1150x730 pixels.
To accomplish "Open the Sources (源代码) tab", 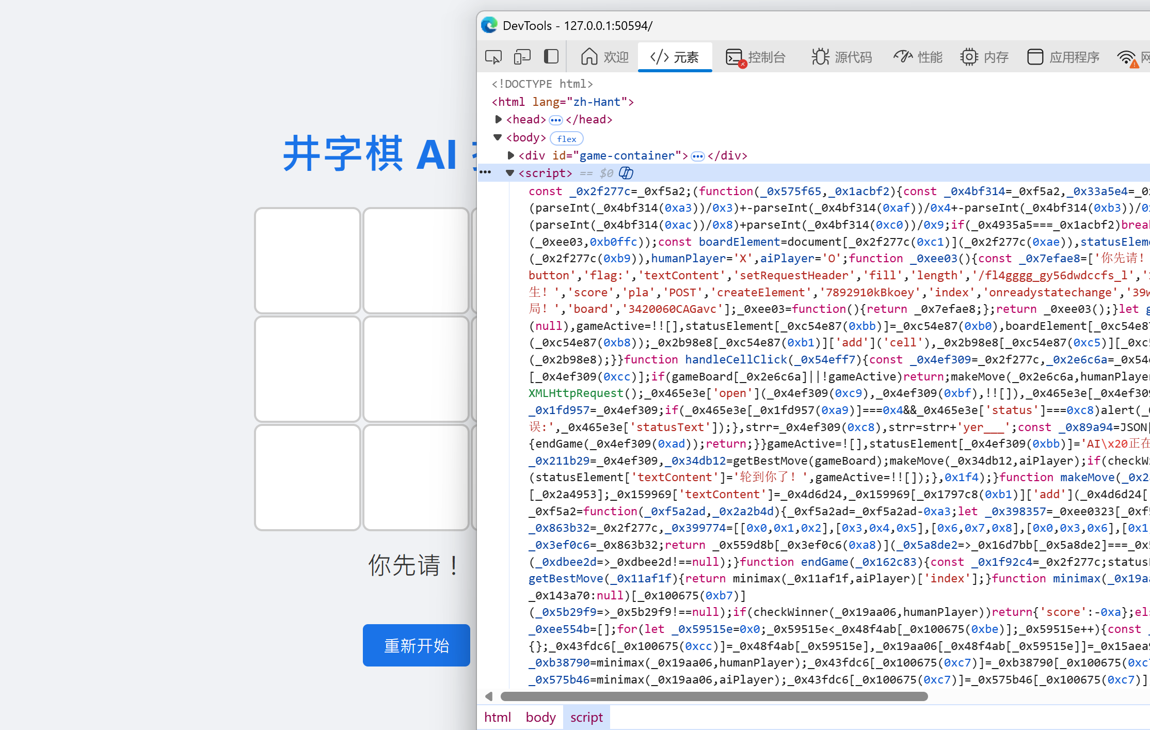I will click(x=841, y=57).
